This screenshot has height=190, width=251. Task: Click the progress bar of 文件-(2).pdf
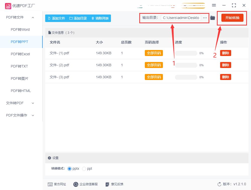coord(186,65)
